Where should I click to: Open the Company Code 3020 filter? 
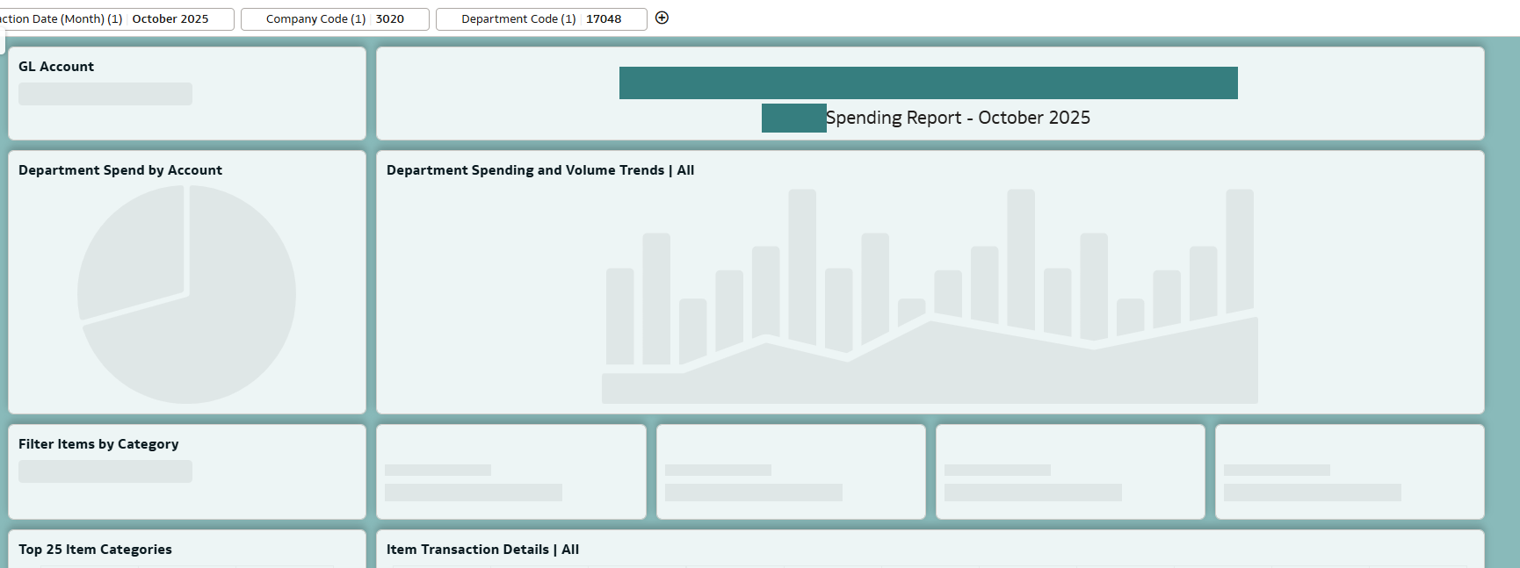335,18
